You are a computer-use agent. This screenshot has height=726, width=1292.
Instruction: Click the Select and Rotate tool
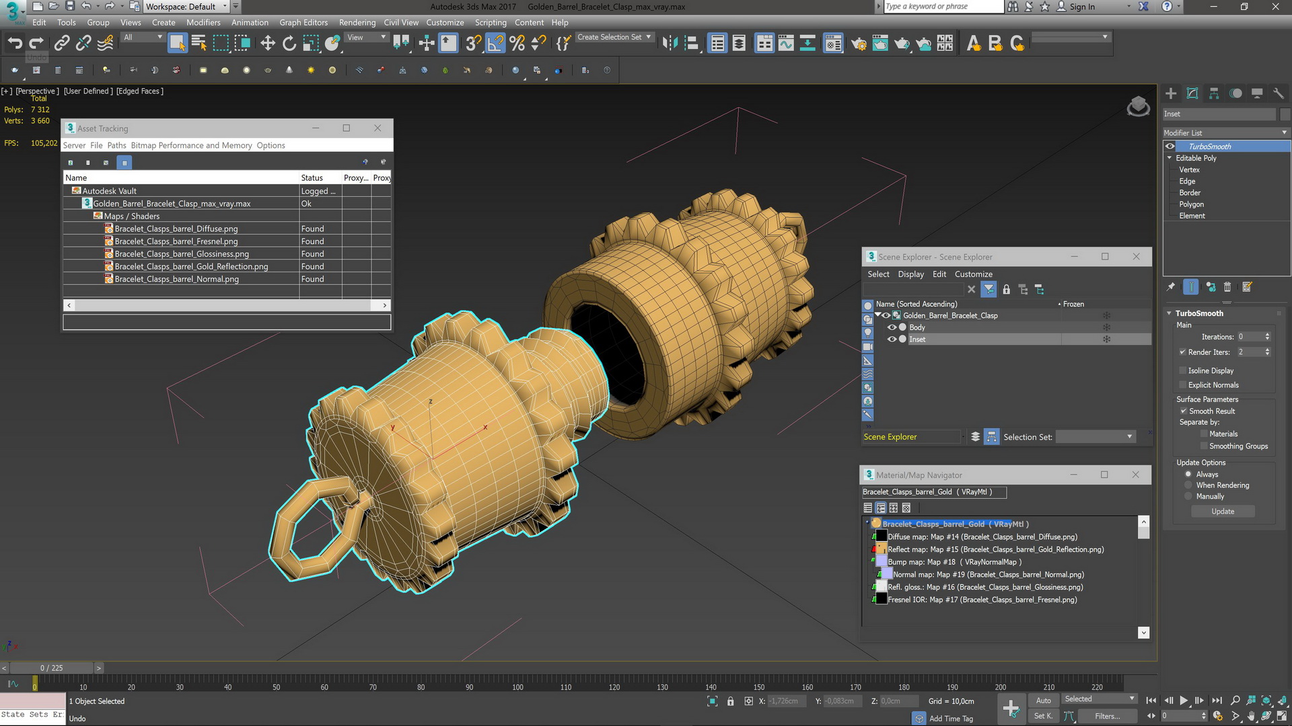[x=289, y=44]
